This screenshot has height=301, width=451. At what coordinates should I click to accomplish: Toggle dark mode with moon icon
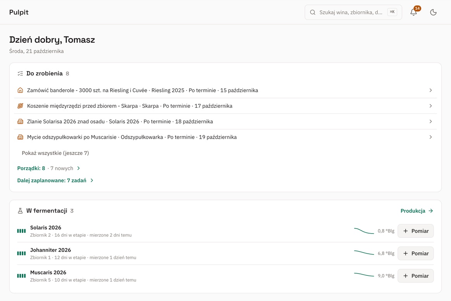[x=433, y=12]
